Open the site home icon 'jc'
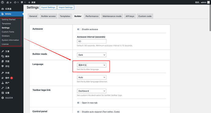Image resolution: width=211 pixels, height=113 pixels. [8, 2]
